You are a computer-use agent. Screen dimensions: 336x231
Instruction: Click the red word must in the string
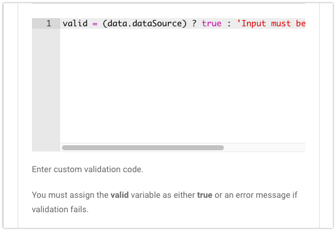point(281,23)
